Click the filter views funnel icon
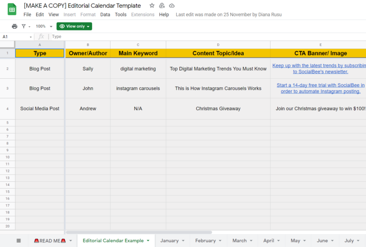This screenshot has width=366, height=247. (23, 26)
